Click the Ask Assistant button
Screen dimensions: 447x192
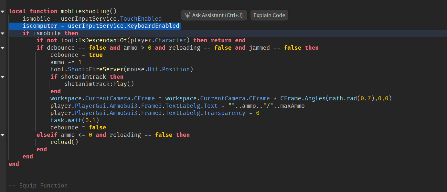tap(214, 15)
